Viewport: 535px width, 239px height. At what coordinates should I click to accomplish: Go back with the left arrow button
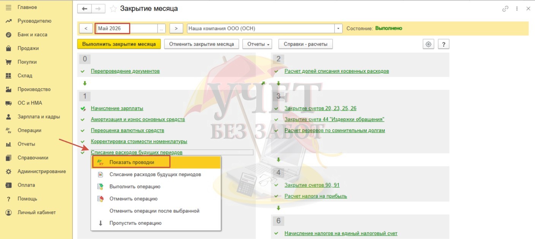point(84,9)
